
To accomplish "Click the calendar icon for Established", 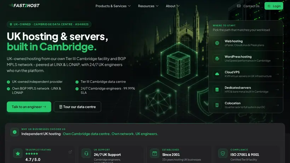I will click(x=155, y=153).
